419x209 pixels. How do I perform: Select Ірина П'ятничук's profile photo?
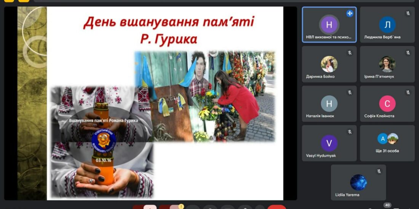(x=387, y=64)
